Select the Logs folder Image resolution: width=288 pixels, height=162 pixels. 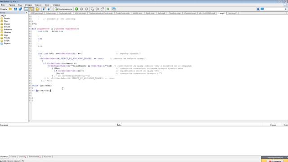tap(6, 35)
